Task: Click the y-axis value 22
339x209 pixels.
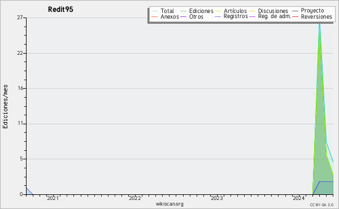Action: [20, 53]
